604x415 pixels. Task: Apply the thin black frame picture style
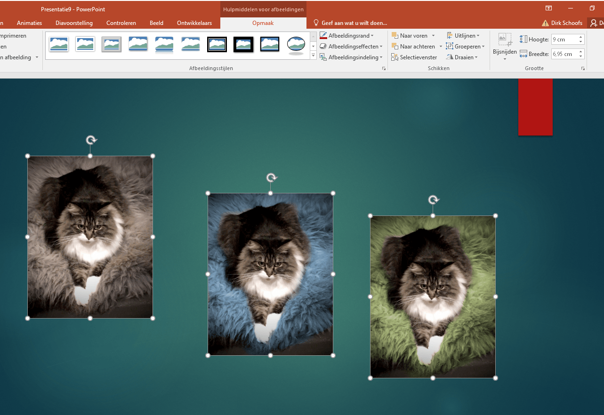coord(270,44)
